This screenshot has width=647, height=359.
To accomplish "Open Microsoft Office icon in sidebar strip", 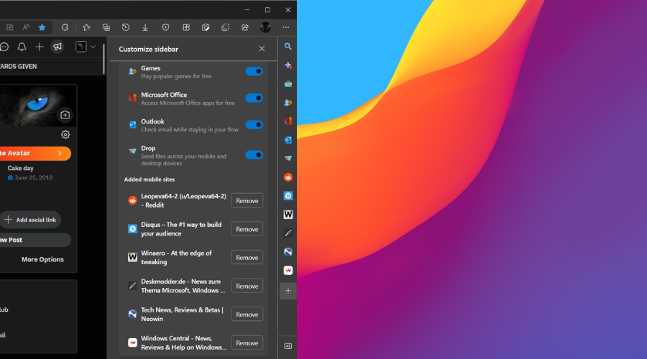I will coord(288,121).
